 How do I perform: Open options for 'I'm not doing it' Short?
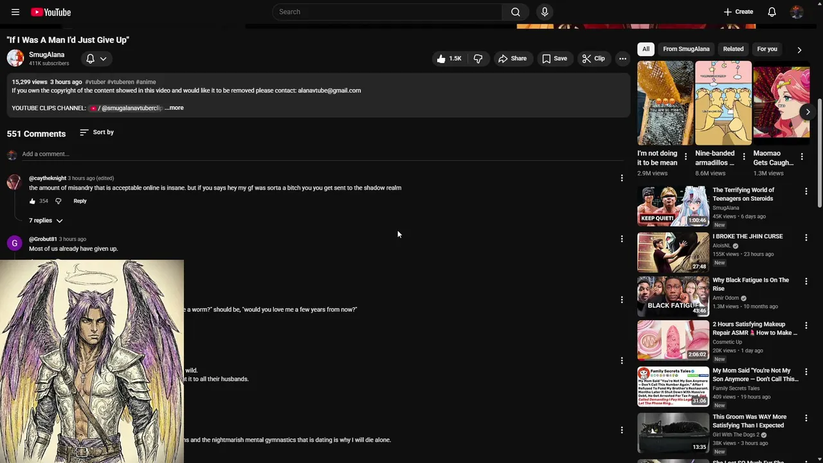tap(685, 156)
